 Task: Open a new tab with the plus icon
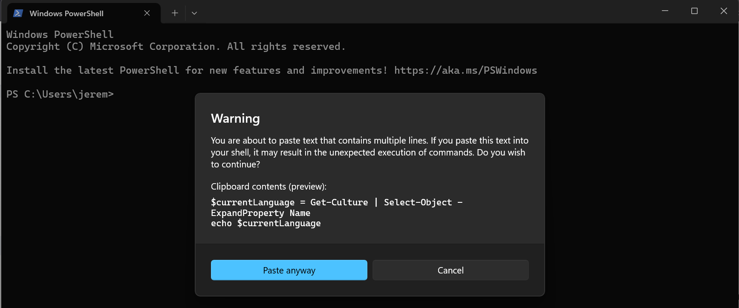pos(175,13)
